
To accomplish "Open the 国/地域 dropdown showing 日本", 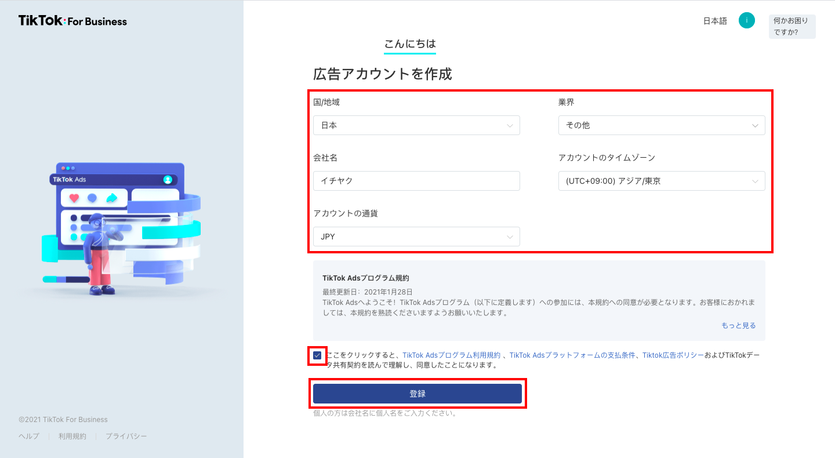I will click(x=416, y=125).
